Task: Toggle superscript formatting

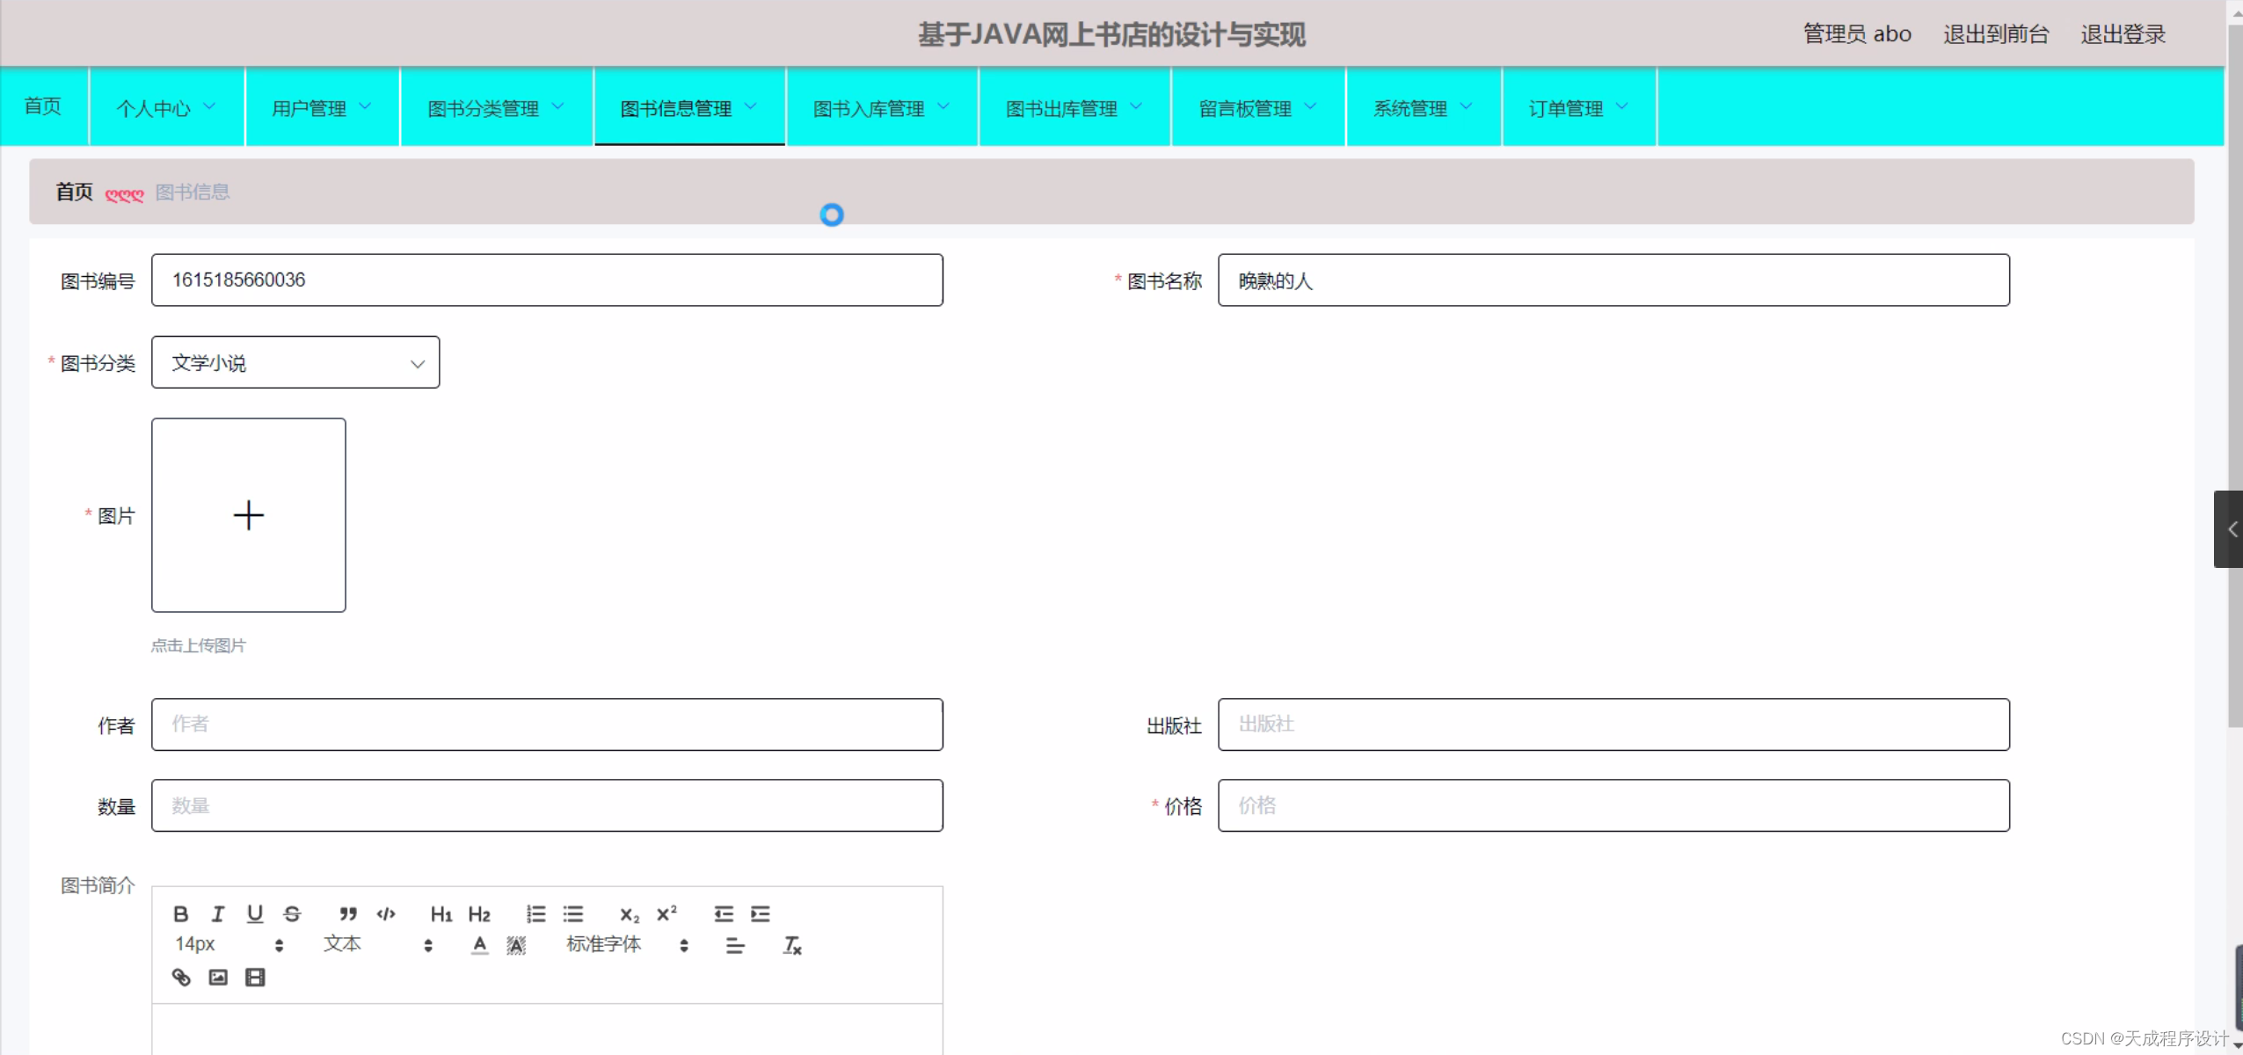Action: coord(666,914)
